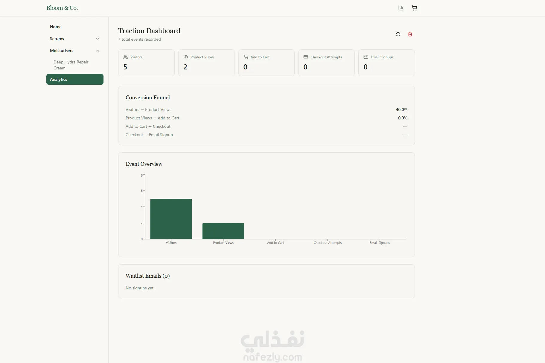Viewport: 545px width, 363px height.
Task: Click the Visitors bar in chart
Action: tap(171, 219)
